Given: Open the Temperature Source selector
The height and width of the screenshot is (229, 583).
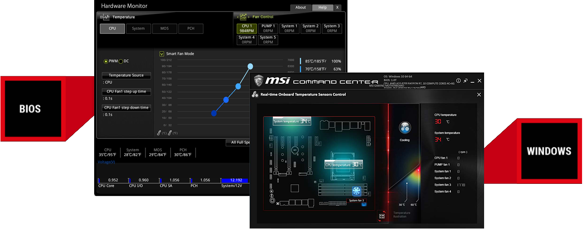Looking at the screenshot, I should pos(126,75).
